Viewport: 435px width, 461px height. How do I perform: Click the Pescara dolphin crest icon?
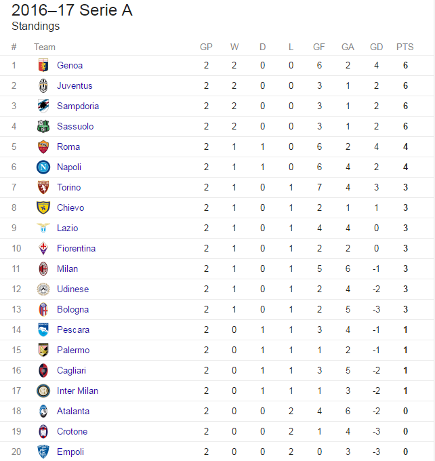pyautogui.click(x=43, y=329)
